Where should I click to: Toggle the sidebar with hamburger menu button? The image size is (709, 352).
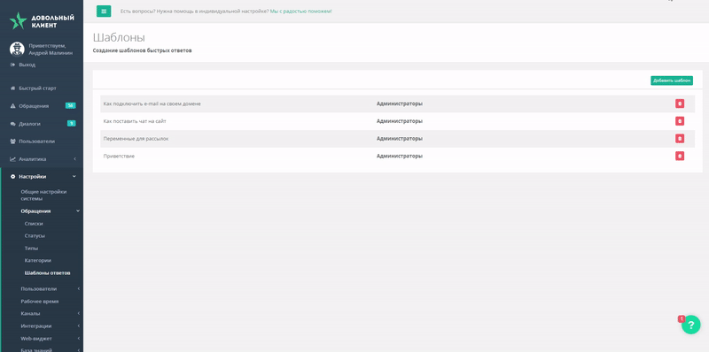click(104, 11)
